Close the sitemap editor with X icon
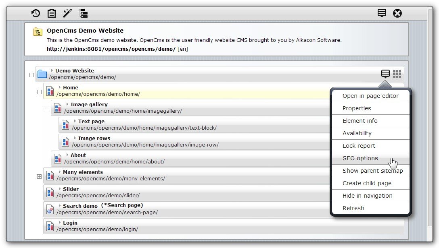Image resolution: width=439 pixels, height=248 pixels. (397, 13)
